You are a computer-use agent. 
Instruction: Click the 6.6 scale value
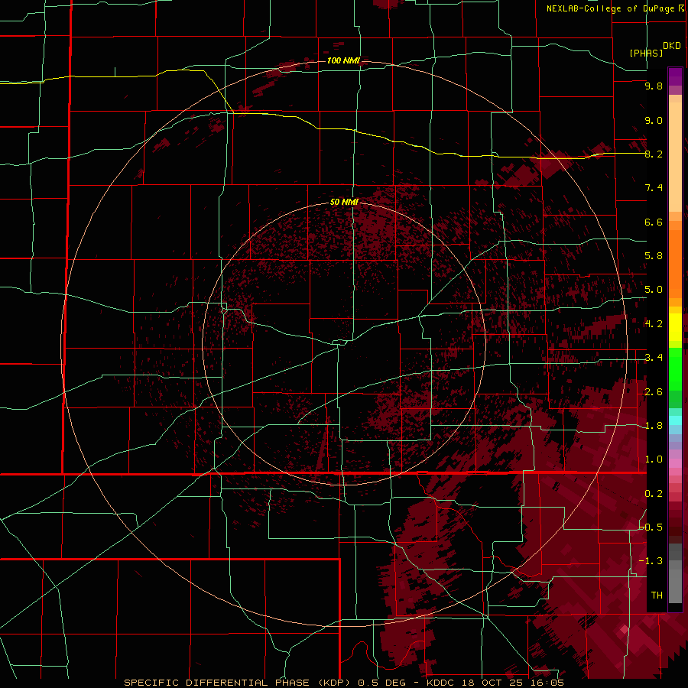point(654,222)
